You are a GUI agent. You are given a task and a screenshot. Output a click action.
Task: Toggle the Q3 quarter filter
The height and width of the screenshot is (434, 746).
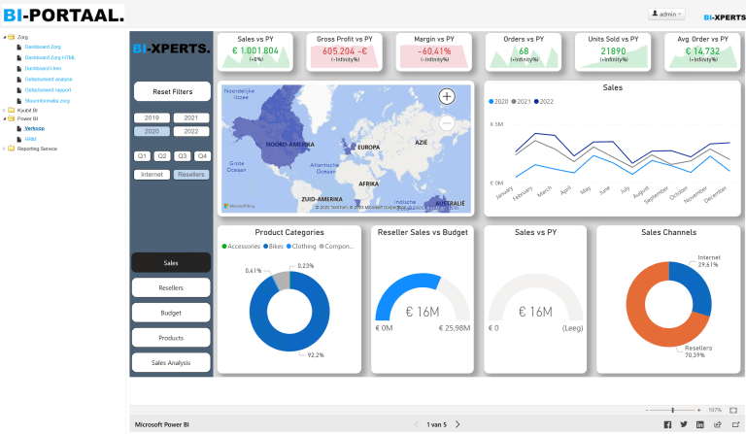click(x=182, y=155)
